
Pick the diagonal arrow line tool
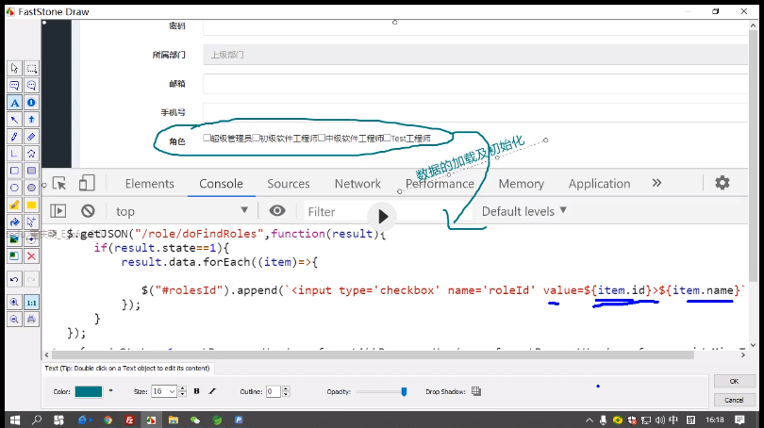click(x=14, y=120)
